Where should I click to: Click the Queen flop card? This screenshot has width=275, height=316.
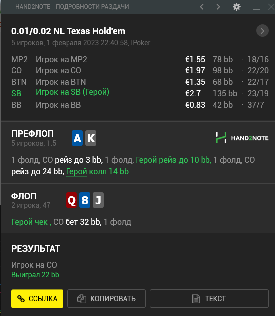[x=71, y=200]
